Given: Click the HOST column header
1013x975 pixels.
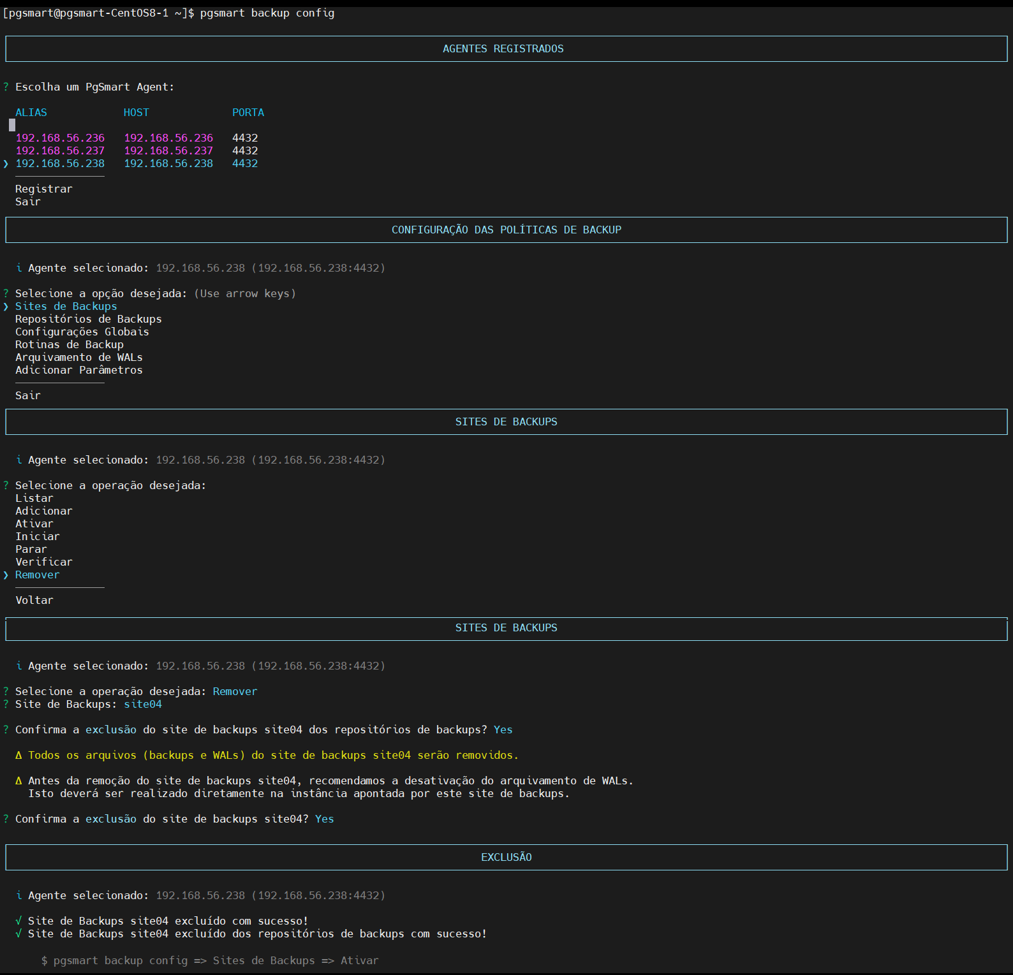Looking at the screenshot, I should [137, 112].
